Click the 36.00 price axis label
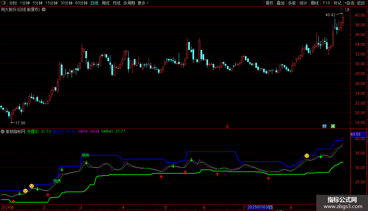The height and width of the screenshot is (211, 368). pyautogui.click(x=360, y=35)
